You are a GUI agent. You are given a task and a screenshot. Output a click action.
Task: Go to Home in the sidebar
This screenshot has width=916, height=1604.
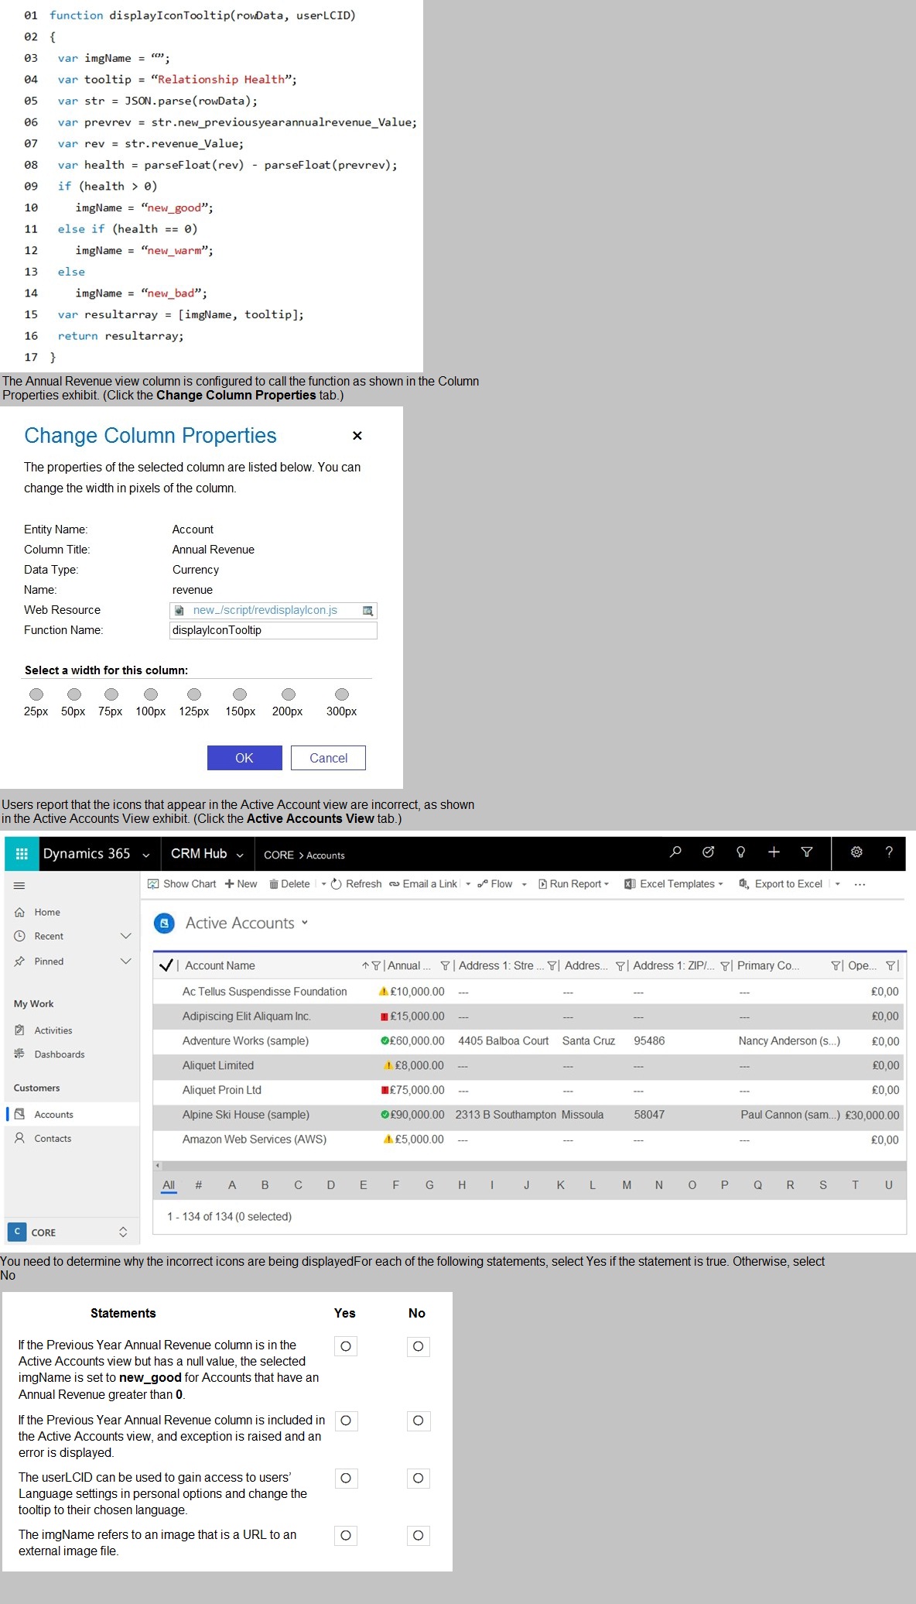pyautogui.click(x=46, y=912)
